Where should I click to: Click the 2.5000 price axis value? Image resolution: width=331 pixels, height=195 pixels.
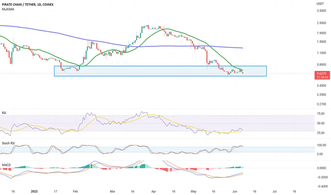321,23
